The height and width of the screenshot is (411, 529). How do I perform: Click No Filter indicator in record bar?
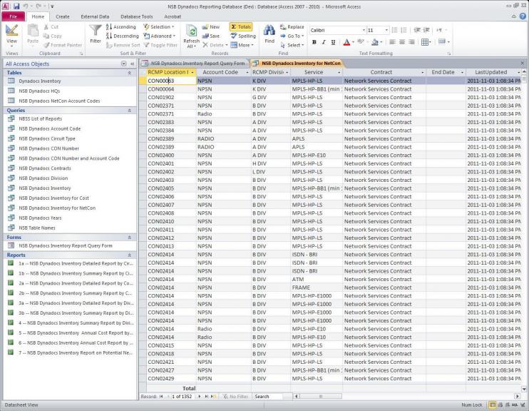(235, 397)
